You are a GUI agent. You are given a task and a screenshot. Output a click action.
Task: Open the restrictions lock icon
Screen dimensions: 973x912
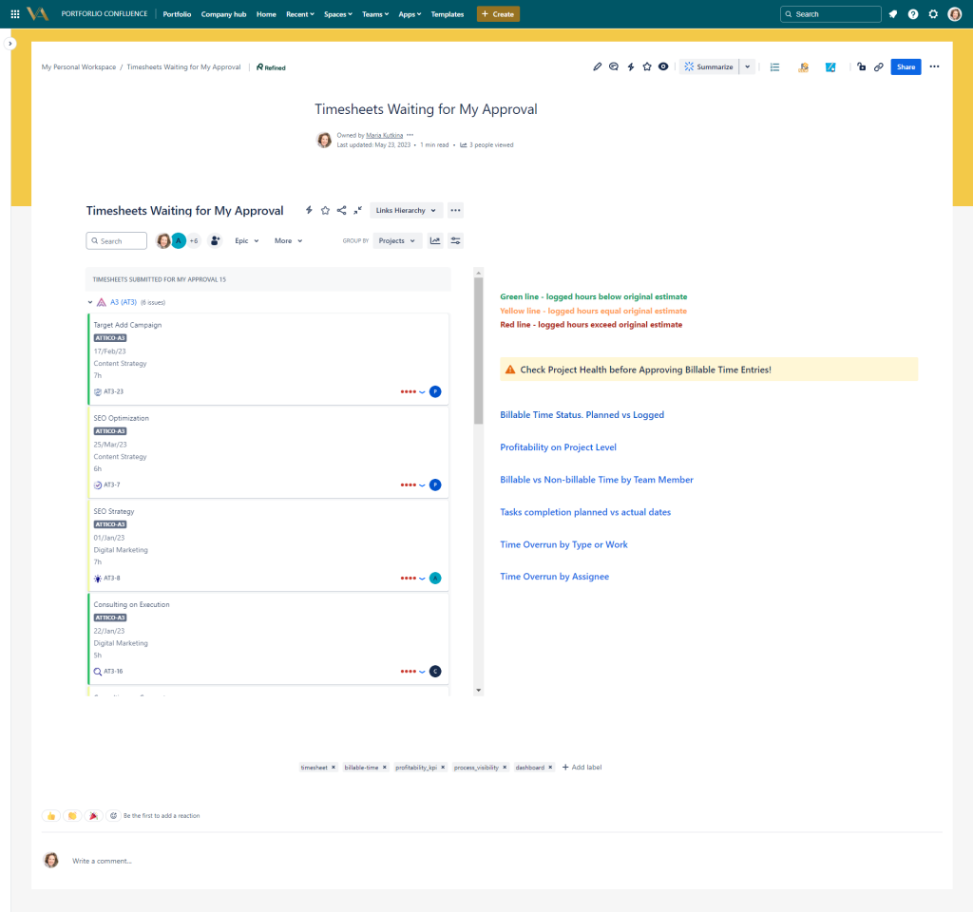tap(861, 66)
